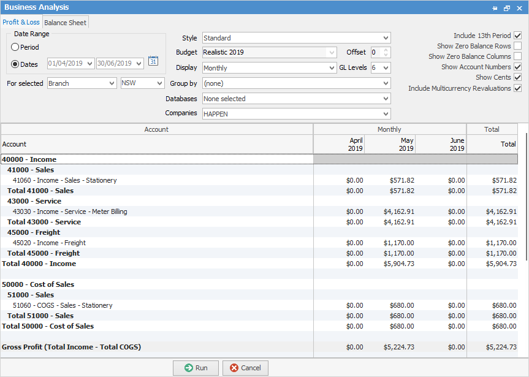The height and width of the screenshot is (377, 529).
Task: Click the Offset spinner field
Action: [376, 53]
